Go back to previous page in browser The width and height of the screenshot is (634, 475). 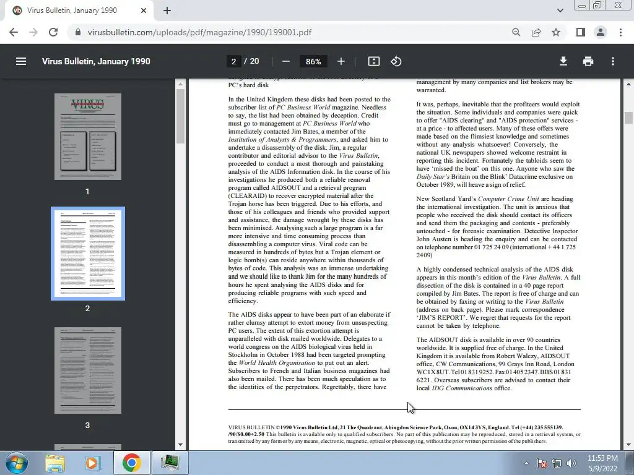(x=14, y=32)
